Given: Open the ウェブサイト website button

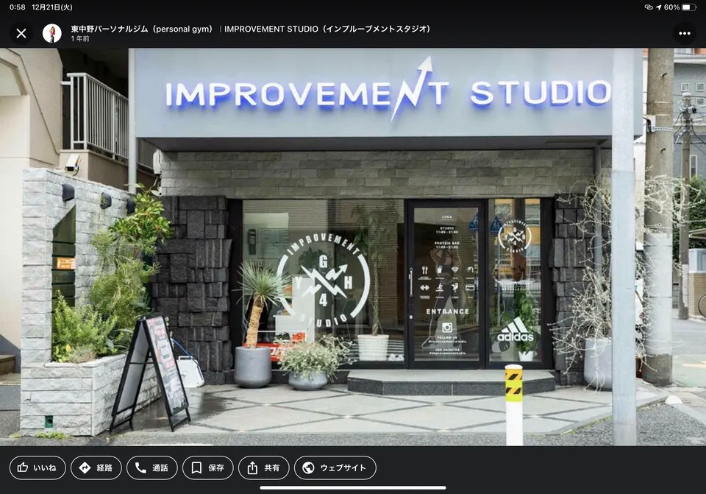Looking at the screenshot, I should (x=335, y=467).
